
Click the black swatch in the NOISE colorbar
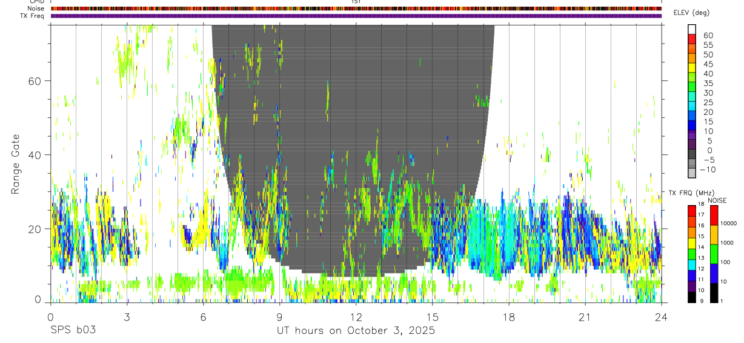(x=714, y=292)
